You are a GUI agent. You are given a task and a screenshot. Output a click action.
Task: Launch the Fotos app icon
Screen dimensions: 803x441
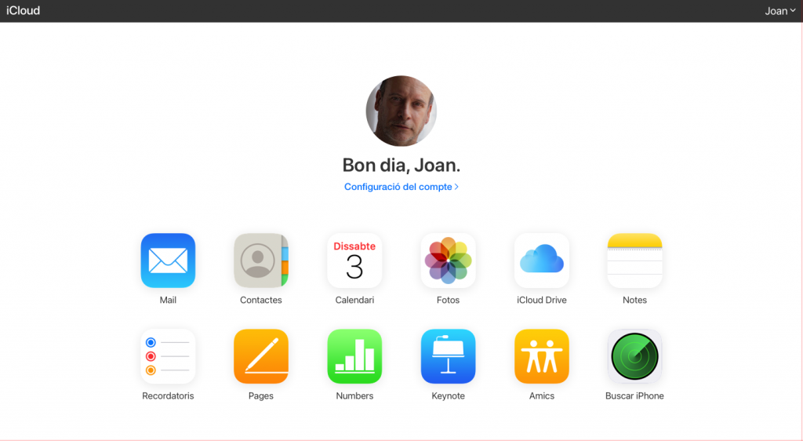point(448,261)
